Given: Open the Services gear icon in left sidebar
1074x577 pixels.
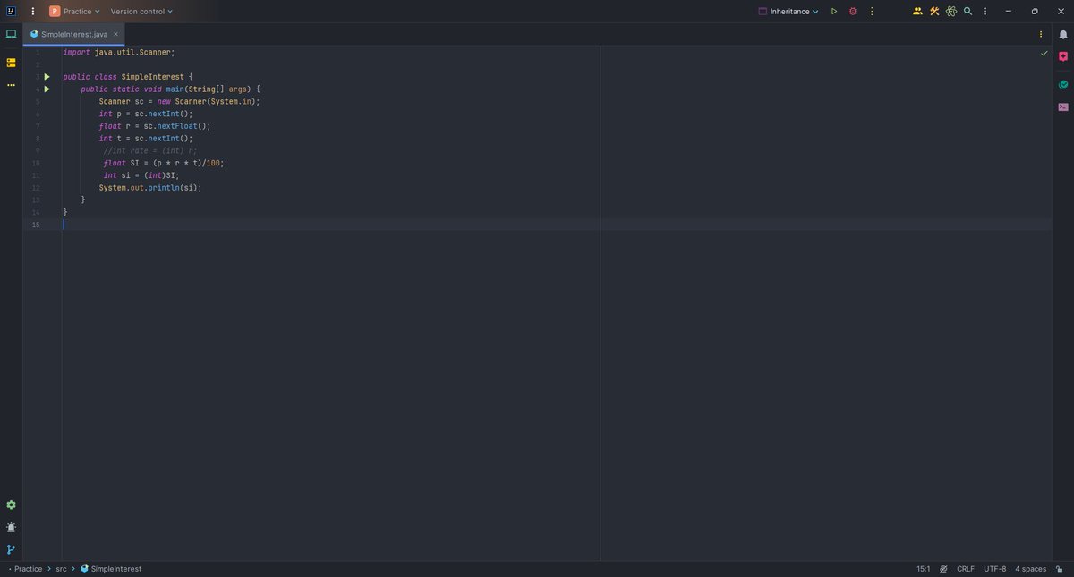Looking at the screenshot, I should [x=11, y=505].
